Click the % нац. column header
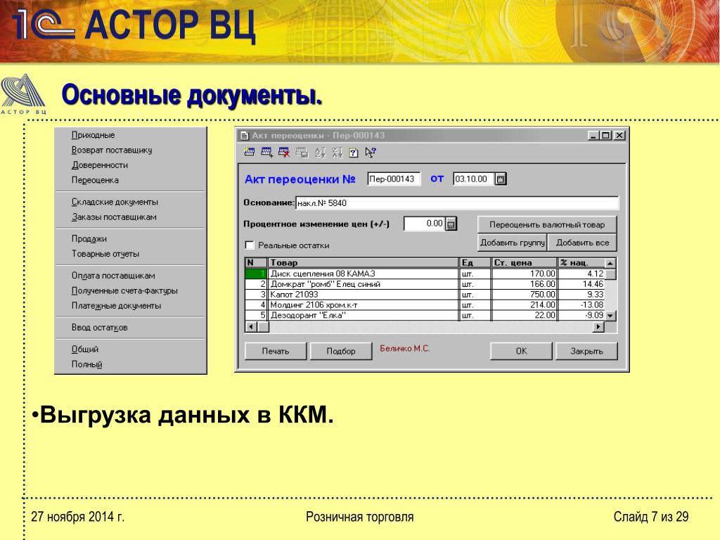720x540 pixels. pyautogui.click(x=581, y=263)
